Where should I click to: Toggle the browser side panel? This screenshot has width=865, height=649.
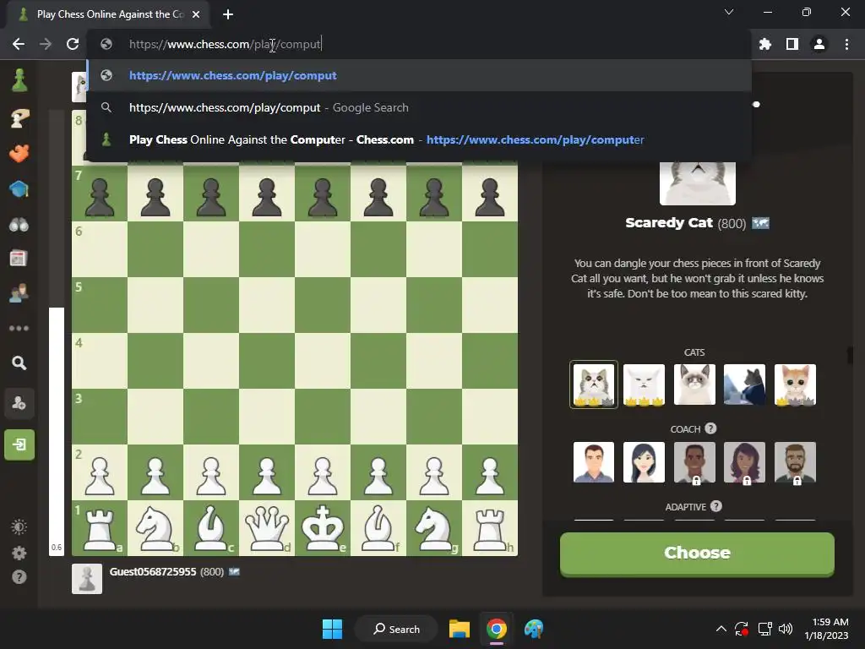pyautogui.click(x=792, y=44)
